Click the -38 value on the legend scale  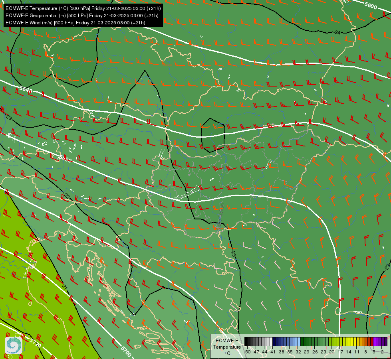[280, 352]
